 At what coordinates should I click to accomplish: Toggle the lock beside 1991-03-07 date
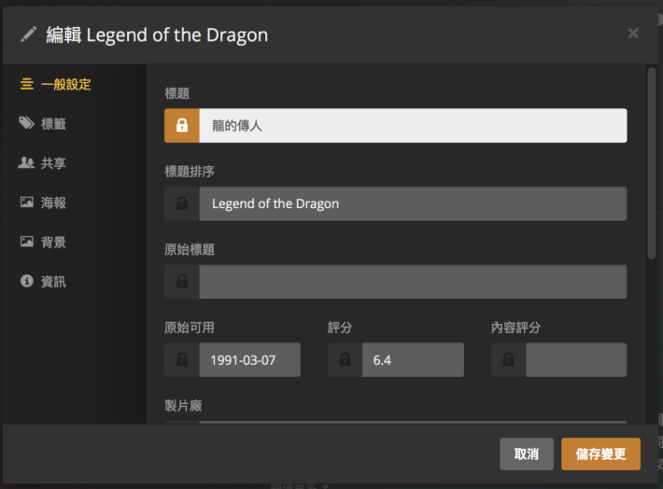[x=182, y=359]
